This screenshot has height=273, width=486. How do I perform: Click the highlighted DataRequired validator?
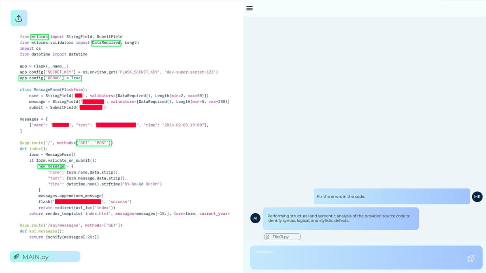tap(106, 42)
